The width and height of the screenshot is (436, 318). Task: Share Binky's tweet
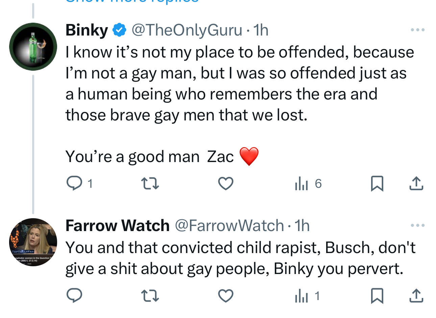(416, 184)
